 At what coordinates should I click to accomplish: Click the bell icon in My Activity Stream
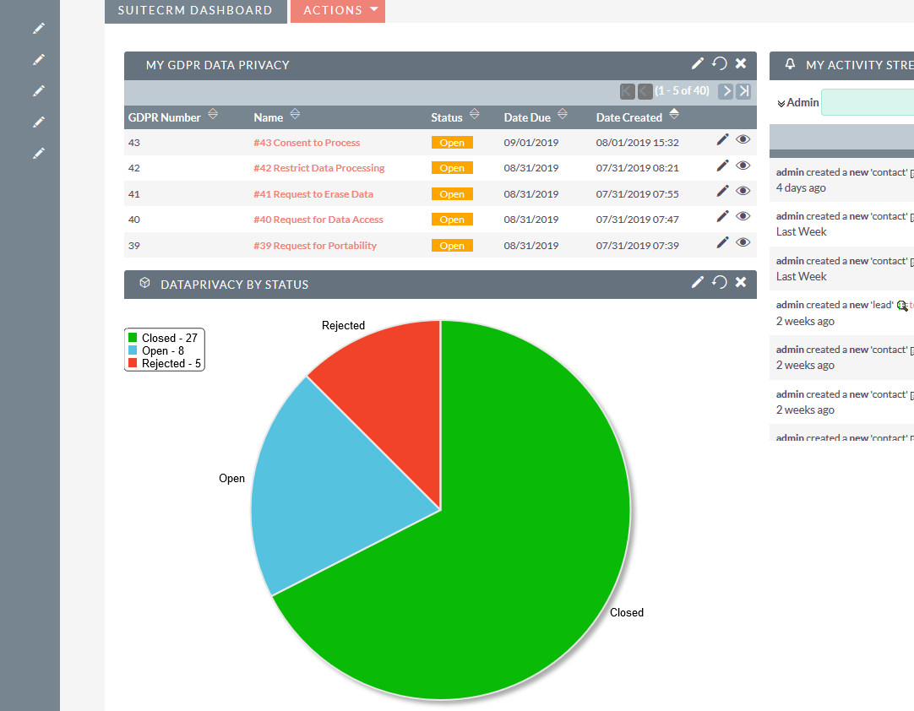pyautogui.click(x=790, y=64)
